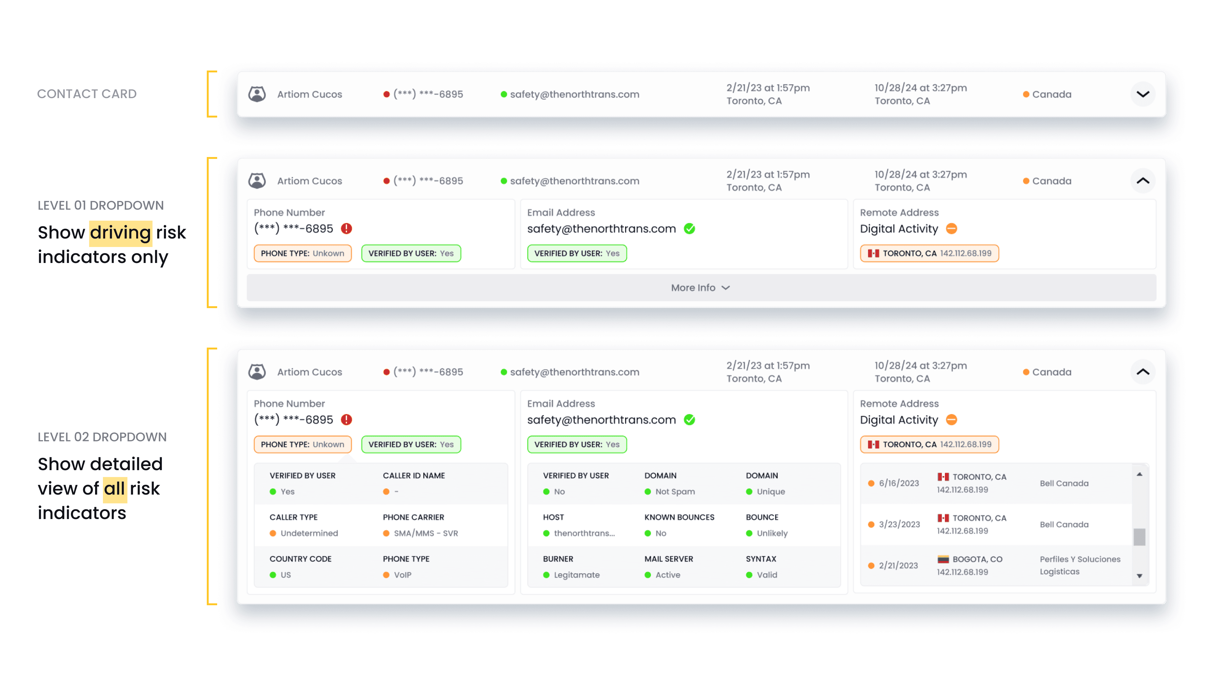Click orange Digital Activity icon in Level 02 panel

coord(951,420)
